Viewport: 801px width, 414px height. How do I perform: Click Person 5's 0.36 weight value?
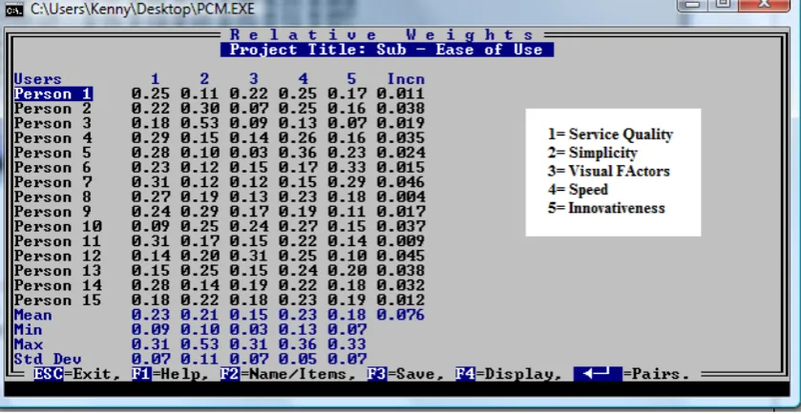298,153
